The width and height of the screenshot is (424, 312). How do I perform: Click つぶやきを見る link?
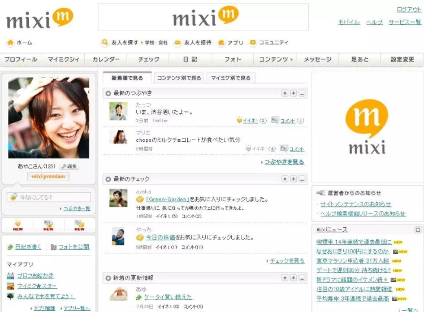click(284, 162)
